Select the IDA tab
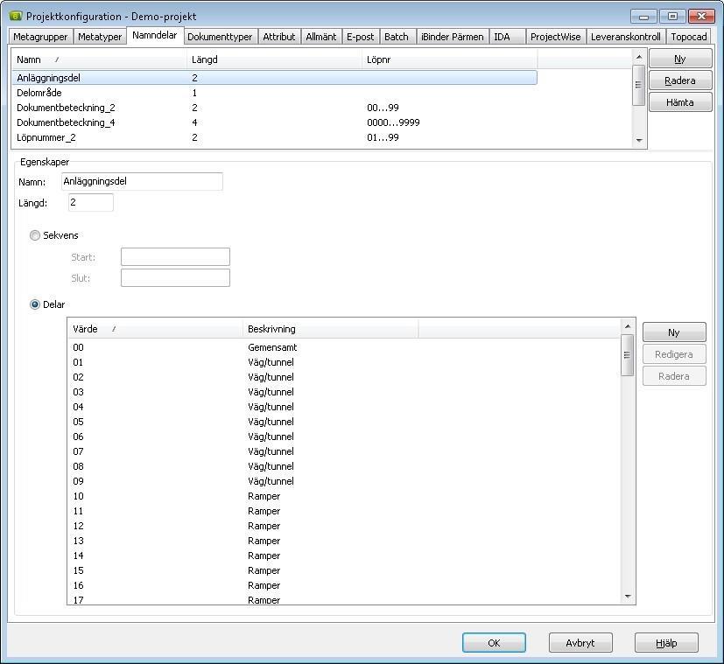Screen dimensions: 724x664 tap(507, 37)
